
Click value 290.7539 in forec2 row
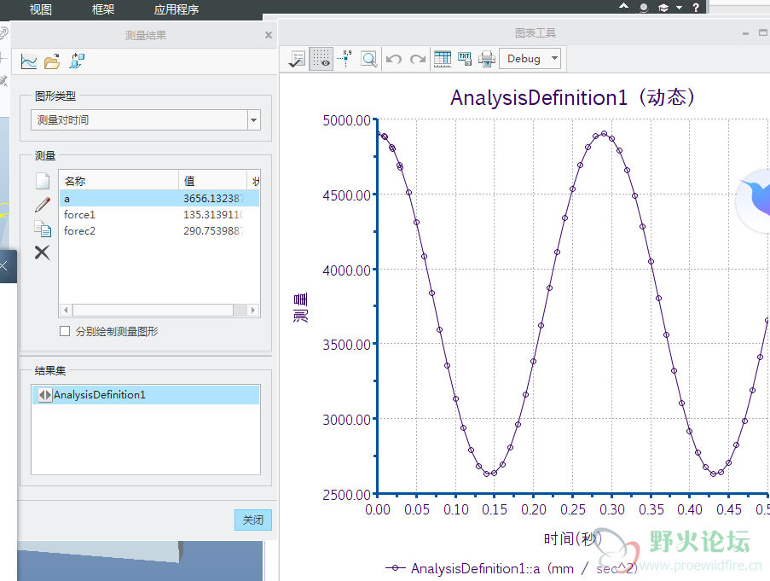(214, 231)
